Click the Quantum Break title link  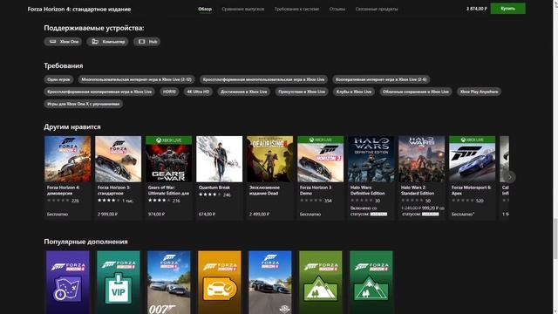(214, 188)
